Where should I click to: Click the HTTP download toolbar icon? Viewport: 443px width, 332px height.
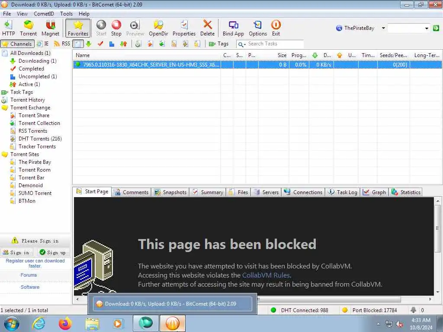(x=9, y=28)
